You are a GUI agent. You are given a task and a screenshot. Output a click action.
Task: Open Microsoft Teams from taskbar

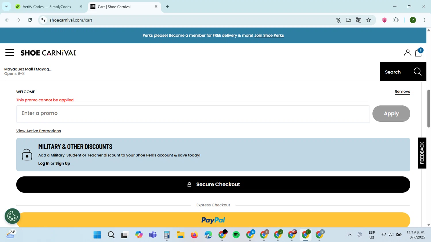tap(153, 235)
